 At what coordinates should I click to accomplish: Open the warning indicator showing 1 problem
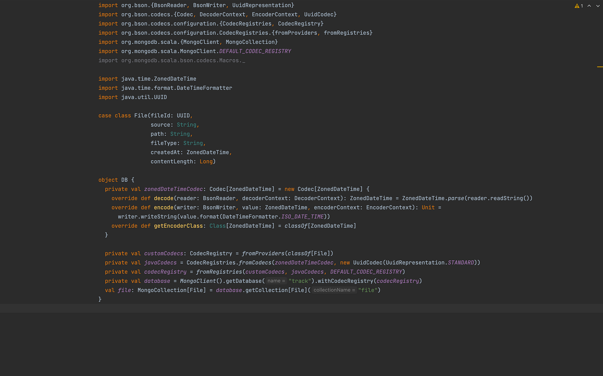pyautogui.click(x=579, y=6)
